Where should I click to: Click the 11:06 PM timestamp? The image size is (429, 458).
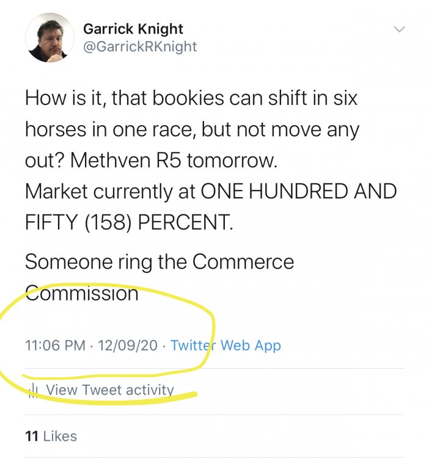(x=55, y=345)
